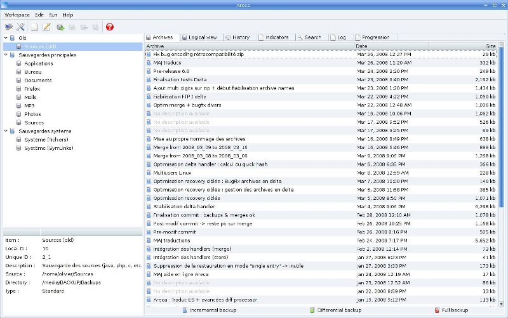Select the Bureau target
This screenshot has width=508, height=318.
tap(33, 72)
